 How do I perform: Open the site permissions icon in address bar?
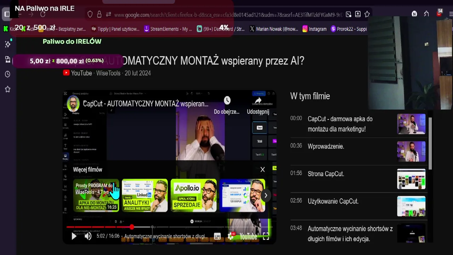coord(108,14)
